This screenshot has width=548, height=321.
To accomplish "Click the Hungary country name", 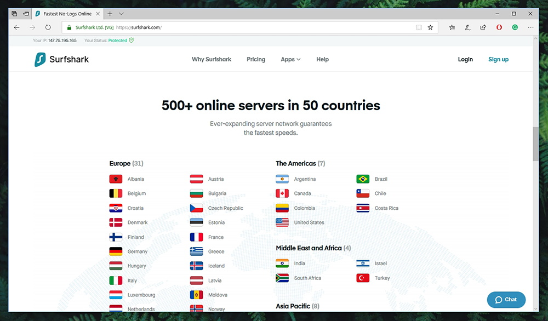I will click(x=136, y=266).
